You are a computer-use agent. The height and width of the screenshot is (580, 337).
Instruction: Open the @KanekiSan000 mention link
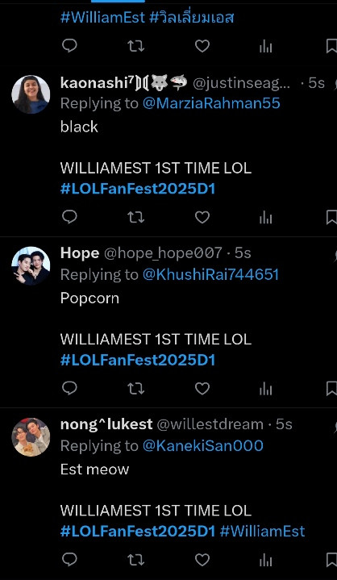[x=203, y=446]
